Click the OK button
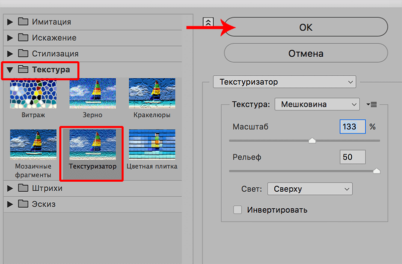 tap(306, 27)
